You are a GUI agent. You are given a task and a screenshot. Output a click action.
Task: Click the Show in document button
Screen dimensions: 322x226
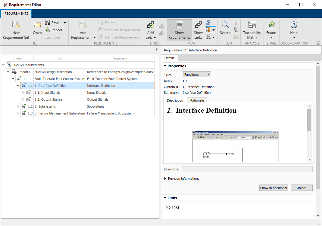point(274,188)
